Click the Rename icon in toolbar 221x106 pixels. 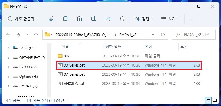point(94,19)
